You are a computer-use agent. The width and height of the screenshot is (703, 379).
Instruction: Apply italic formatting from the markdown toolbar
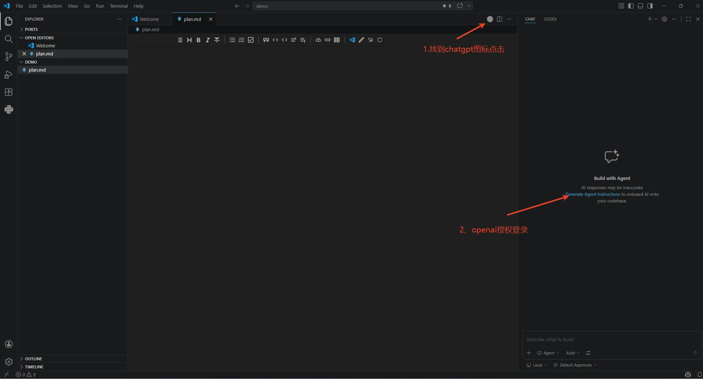pos(207,40)
